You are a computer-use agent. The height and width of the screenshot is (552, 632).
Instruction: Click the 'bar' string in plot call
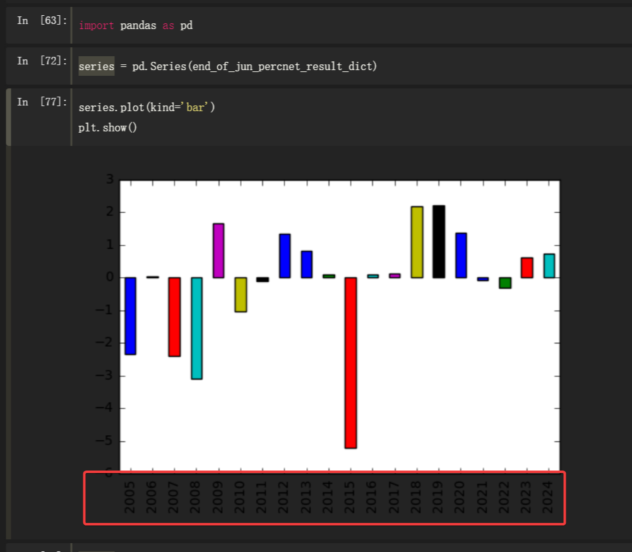click(x=196, y=107)
